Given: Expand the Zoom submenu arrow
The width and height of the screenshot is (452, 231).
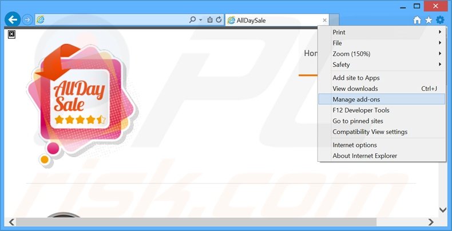Looking at the screenshot, I should point(440,54).
